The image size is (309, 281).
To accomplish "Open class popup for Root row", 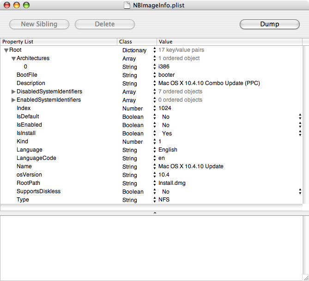I will 154,50.
